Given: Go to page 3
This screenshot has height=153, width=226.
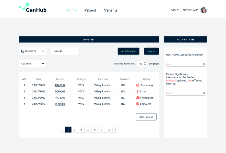Looking at the screenshot, I should [81, 130].
